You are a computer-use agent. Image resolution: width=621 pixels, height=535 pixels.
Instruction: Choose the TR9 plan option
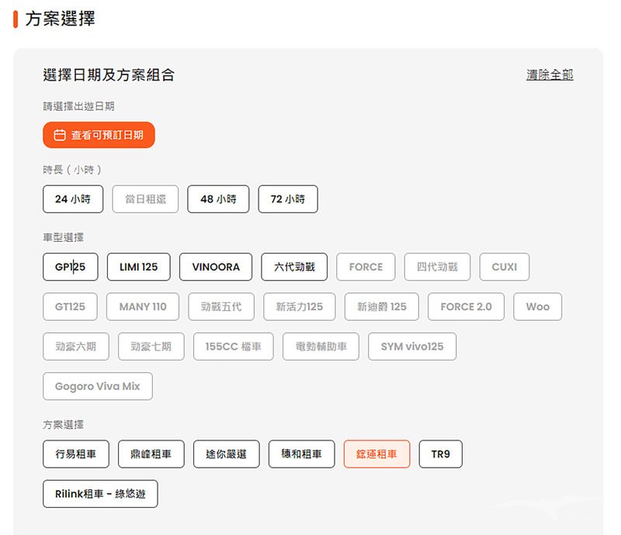440,454
